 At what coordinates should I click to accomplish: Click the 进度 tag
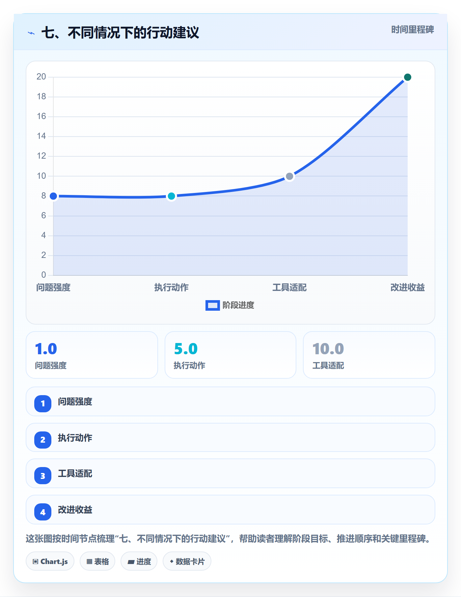(x=139, y=561)
